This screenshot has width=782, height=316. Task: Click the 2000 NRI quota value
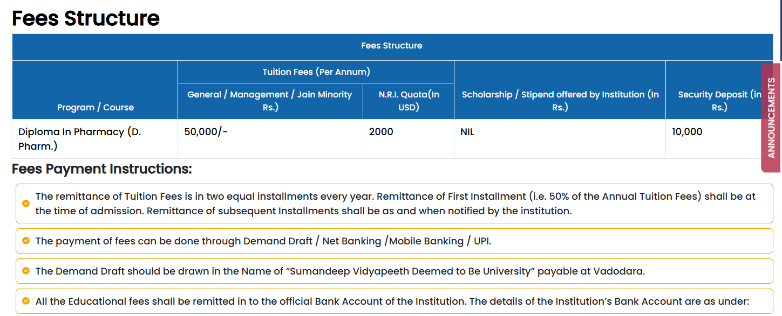pos(381,132)
